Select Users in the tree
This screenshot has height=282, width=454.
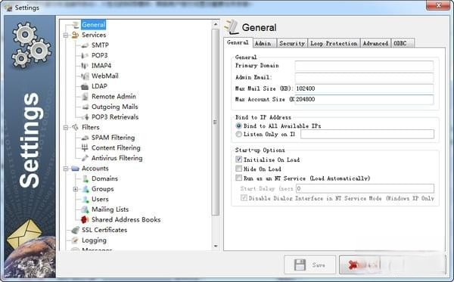(x=100, y=200)
